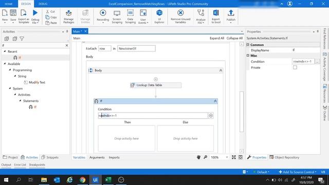Viewport: 329px width, 185px height.
Task: Copy the selected activity
Action: [x=51, y=17]
